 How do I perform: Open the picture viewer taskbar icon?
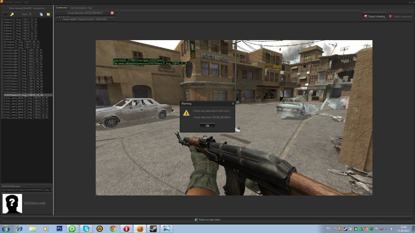(x=166, y=228)
